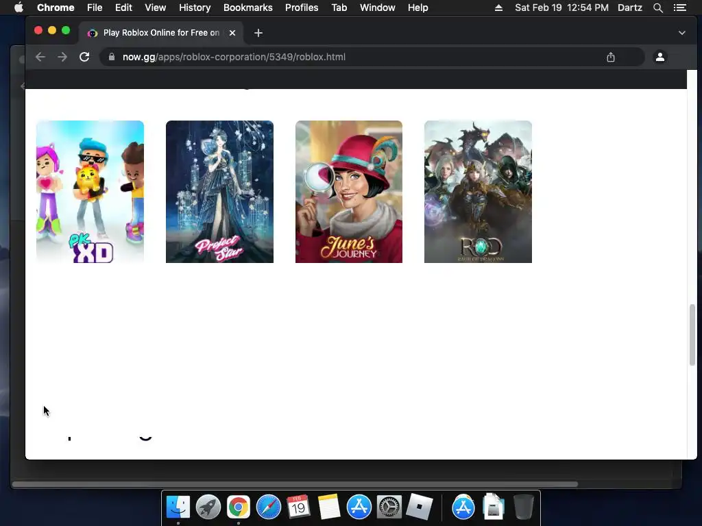
Task: Click the background window horizontal scrollbar
Action: 295,484
